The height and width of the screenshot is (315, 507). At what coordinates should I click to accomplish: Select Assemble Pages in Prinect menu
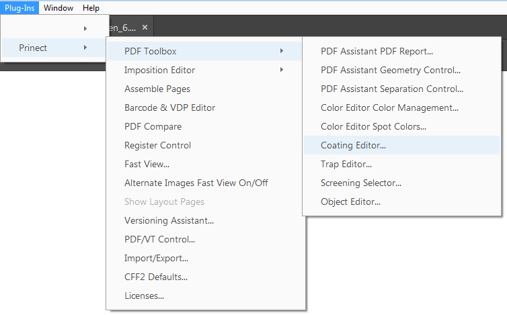pyautogui.click(x=157, y=89)
